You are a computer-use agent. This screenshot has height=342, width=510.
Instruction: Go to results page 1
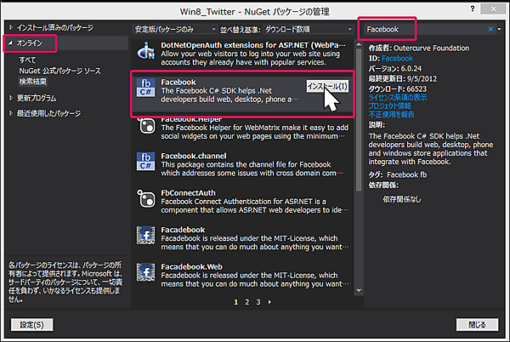[235, 302]
